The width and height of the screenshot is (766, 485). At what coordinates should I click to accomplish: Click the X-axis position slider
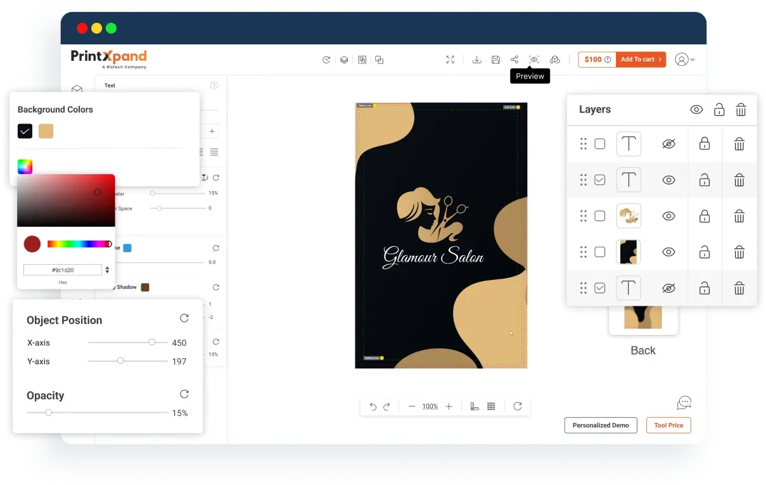128,342
